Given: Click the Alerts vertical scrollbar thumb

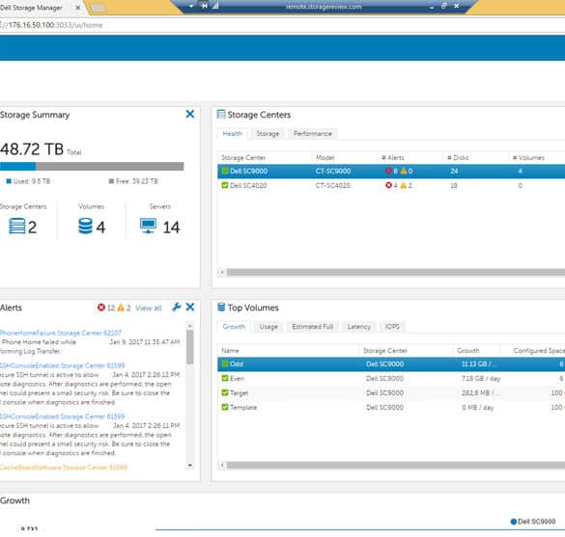Looking at the screenshot, I should (190, 347).
